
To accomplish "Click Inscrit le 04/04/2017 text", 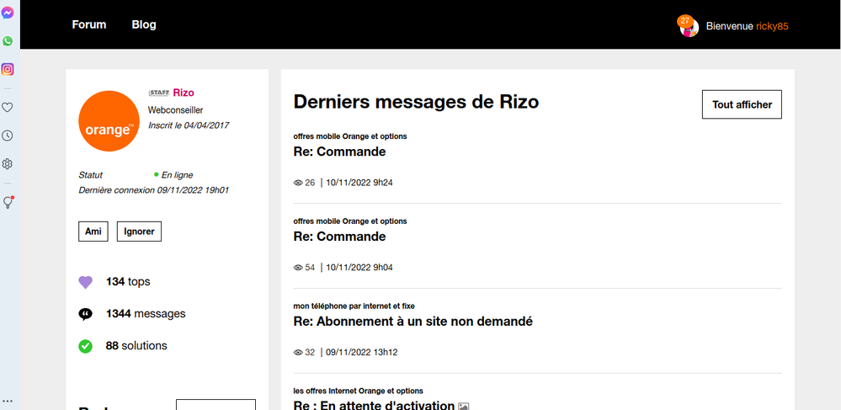I will coord(189,125).
